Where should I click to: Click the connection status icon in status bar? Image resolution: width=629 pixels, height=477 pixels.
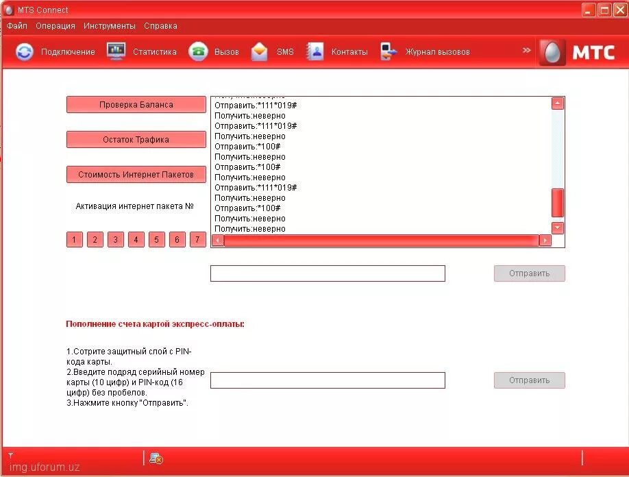coord(156,458)
